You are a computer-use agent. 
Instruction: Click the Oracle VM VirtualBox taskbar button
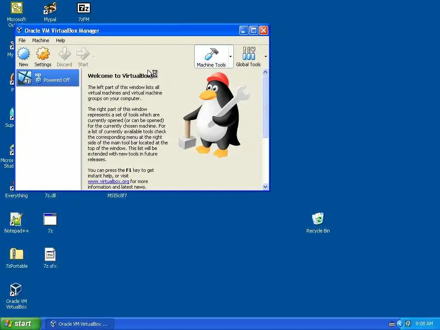[x=79, y=324]
